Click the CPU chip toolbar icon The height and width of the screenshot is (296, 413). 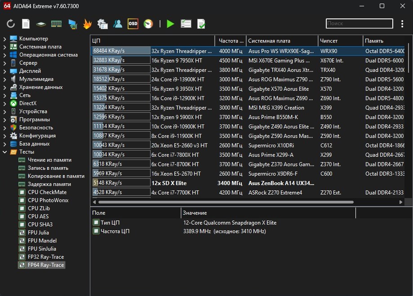[41, 24]
